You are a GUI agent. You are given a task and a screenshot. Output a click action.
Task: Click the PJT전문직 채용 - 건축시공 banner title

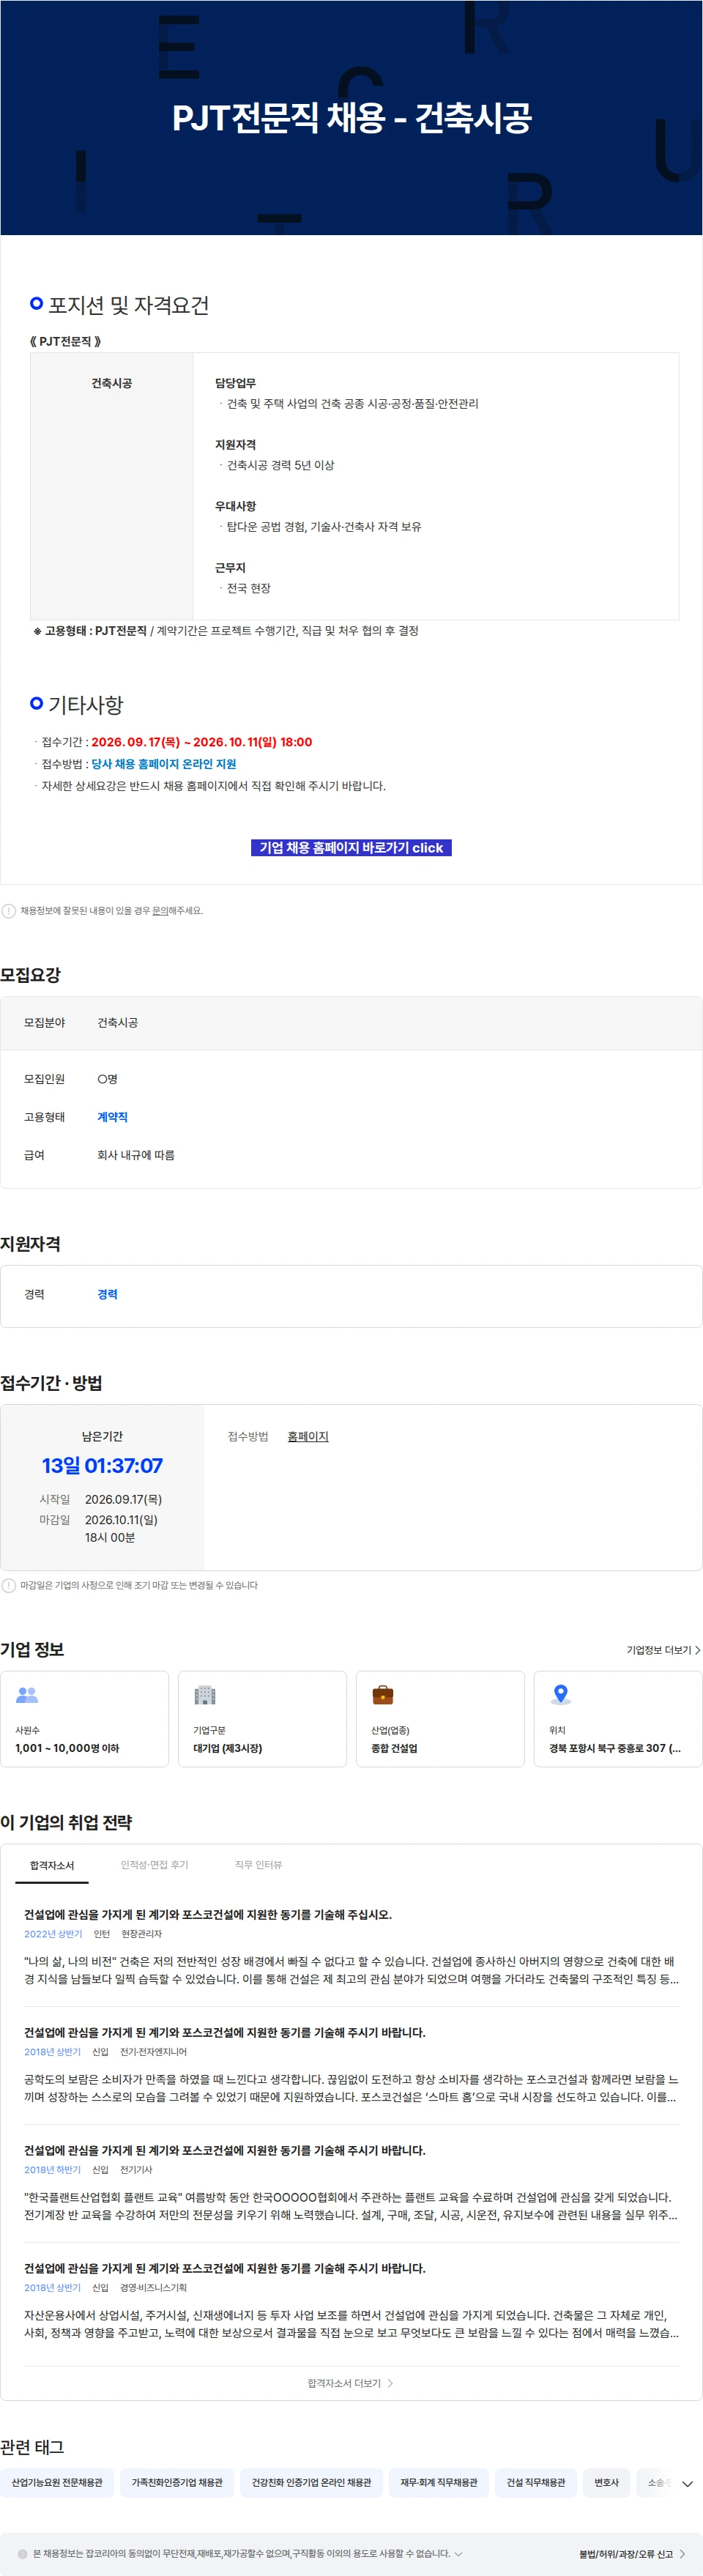[352, 118]
